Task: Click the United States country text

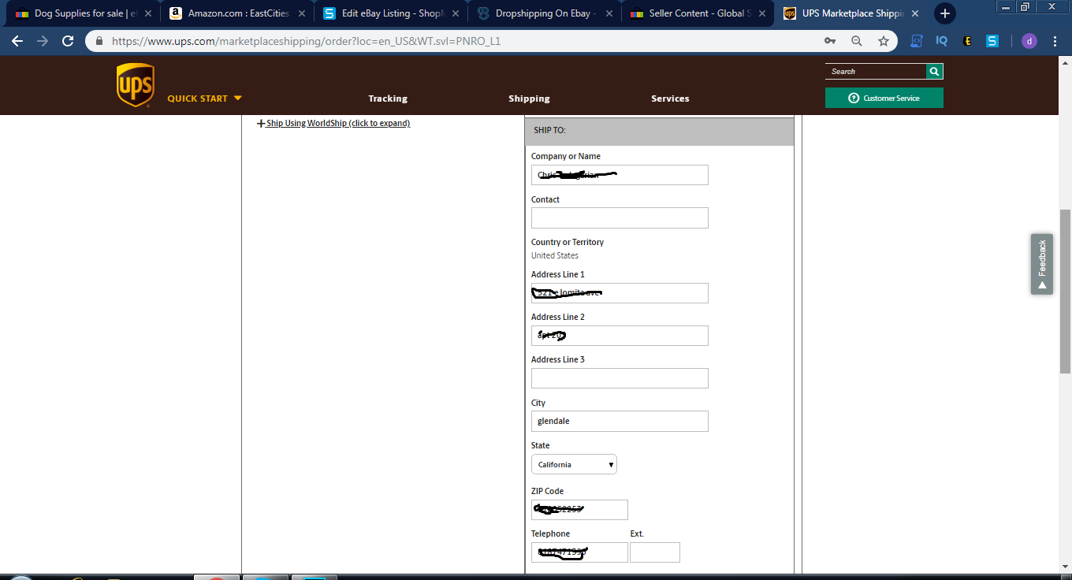Action: point(555,255)
